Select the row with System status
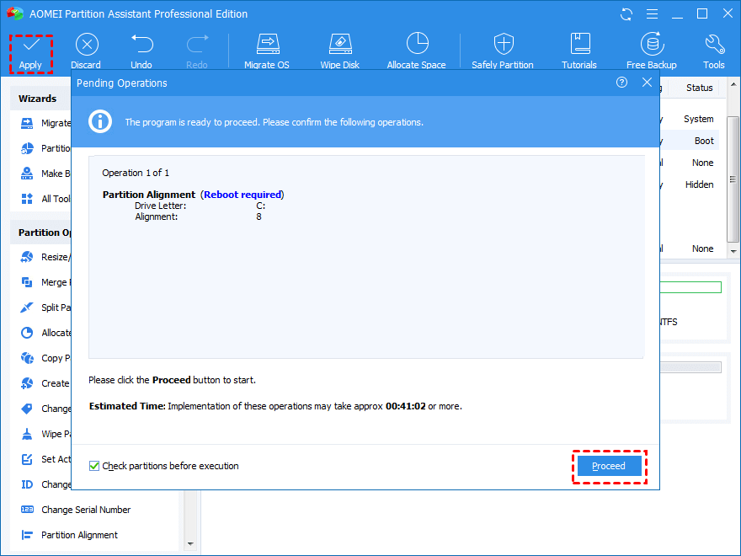This screenshot has height=556, width=741. click(x=689, y=119)
